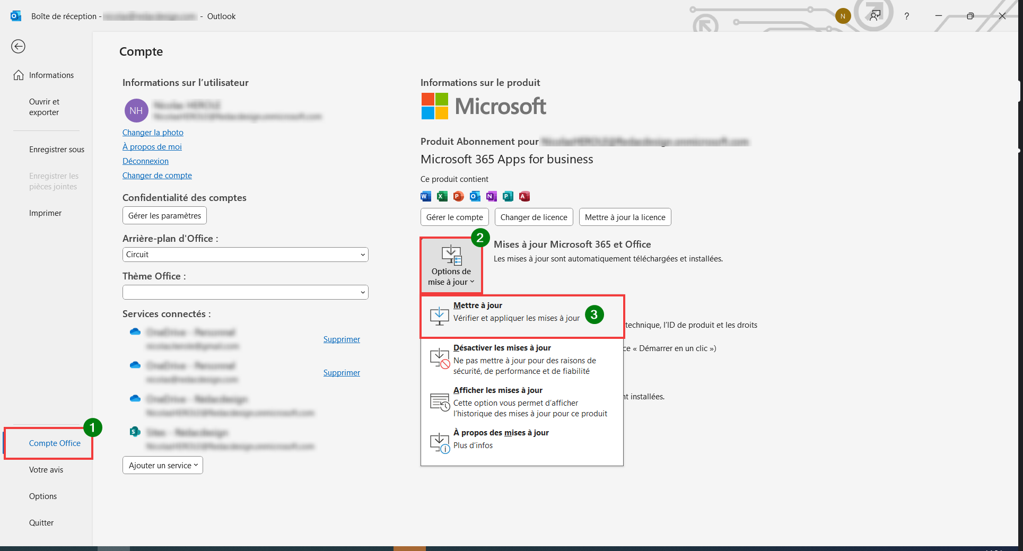
Task: Choose Désactiver les mises à jour
Action: pyautogui.click(x=522, y=359)
